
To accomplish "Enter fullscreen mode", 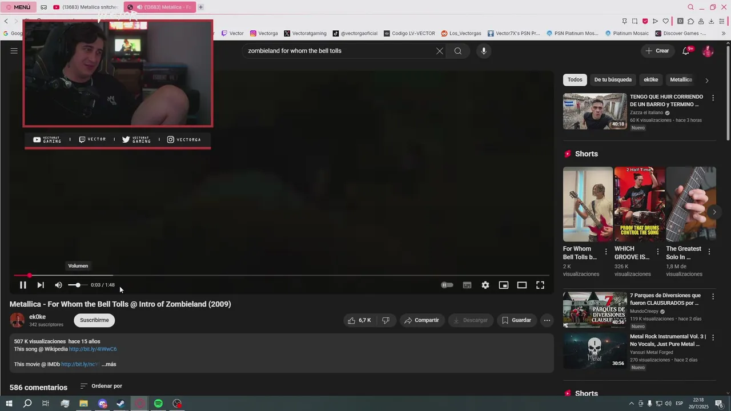I will pos(540,285).
